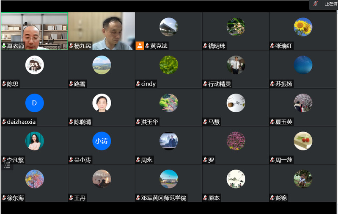Click the orange host badge icon next to 黄克斌
338x214 pixels.
140,46
